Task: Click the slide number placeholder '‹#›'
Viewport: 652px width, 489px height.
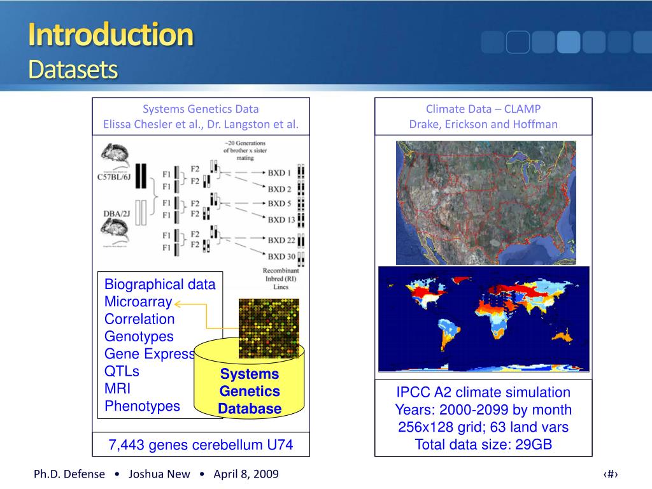Action: click(611, 474)
